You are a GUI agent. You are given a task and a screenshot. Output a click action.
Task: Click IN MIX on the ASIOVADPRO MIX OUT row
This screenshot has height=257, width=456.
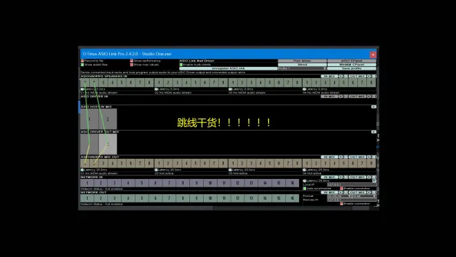pos(329,157)
